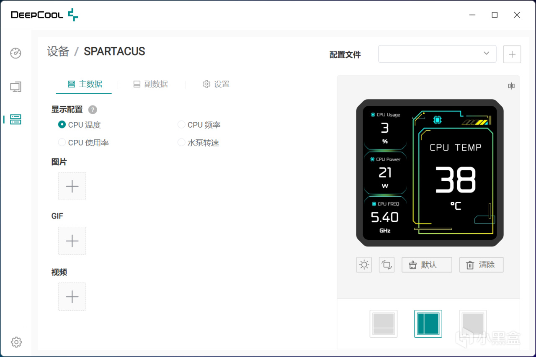Click the CPU FREQ widget in preview

coord(385,218)
